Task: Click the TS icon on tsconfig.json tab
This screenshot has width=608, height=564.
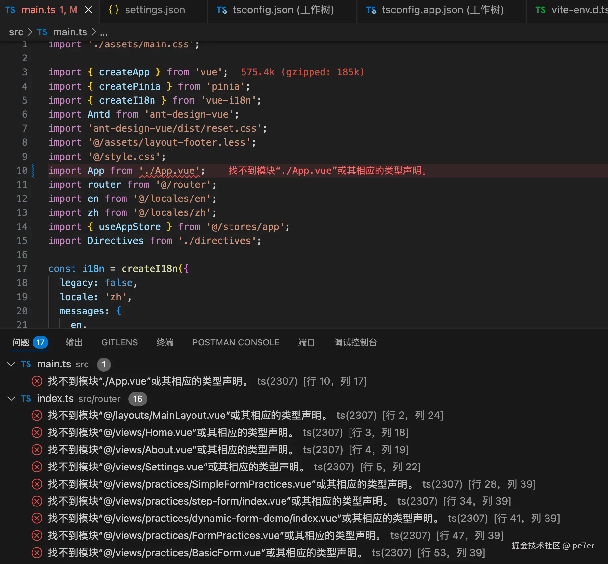Action: [x=222, y=10]
